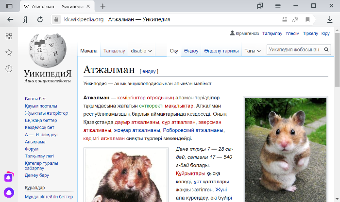Expand the Тағы dropdown menu
Image resolution: width=340 pixels, height=202 pixels.
pyautogui.click(x=253, y=51)
